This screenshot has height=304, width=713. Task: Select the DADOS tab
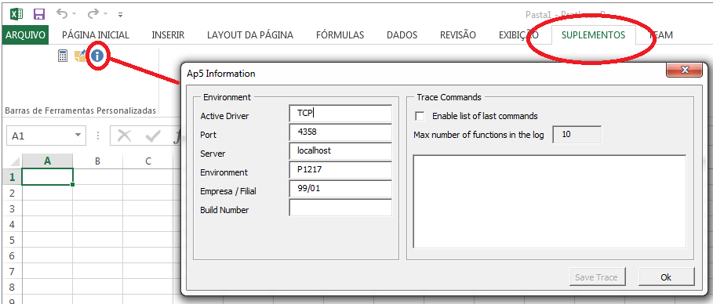point(402,35)
